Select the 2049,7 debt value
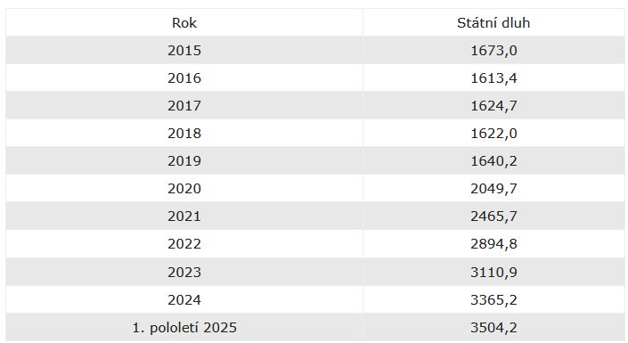628x343 pixels. (493, 189)
